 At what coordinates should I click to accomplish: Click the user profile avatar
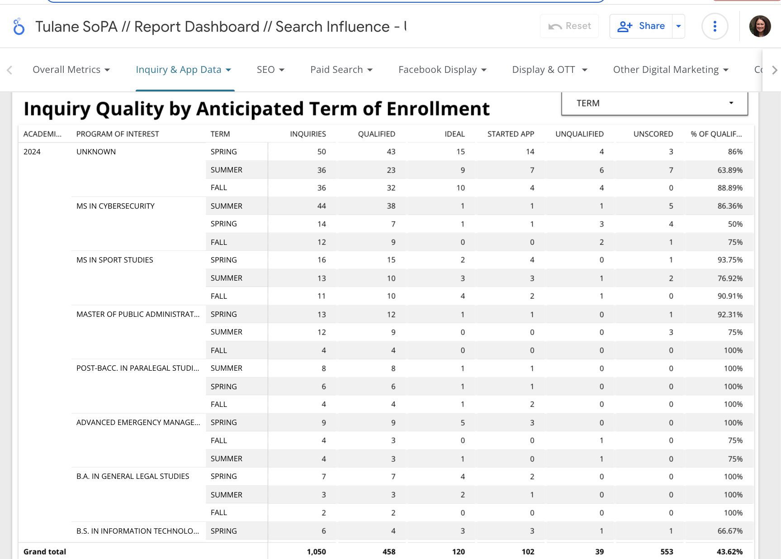[x=760, y=26]
